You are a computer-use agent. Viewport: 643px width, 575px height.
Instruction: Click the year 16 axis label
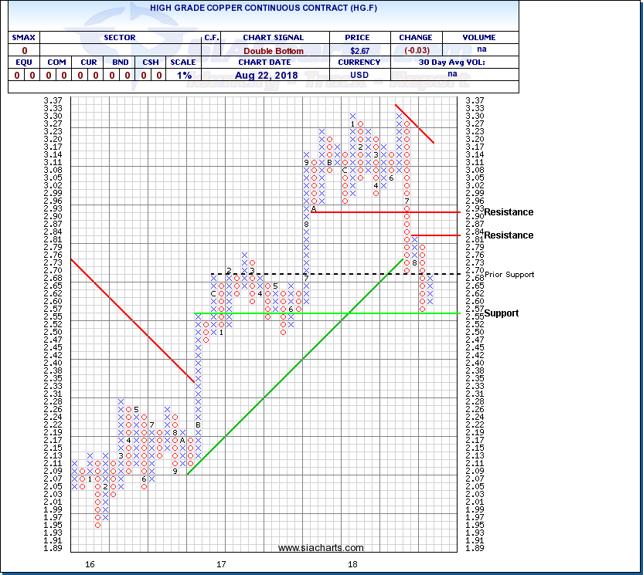pyautogui.click(x=90, y=564)
